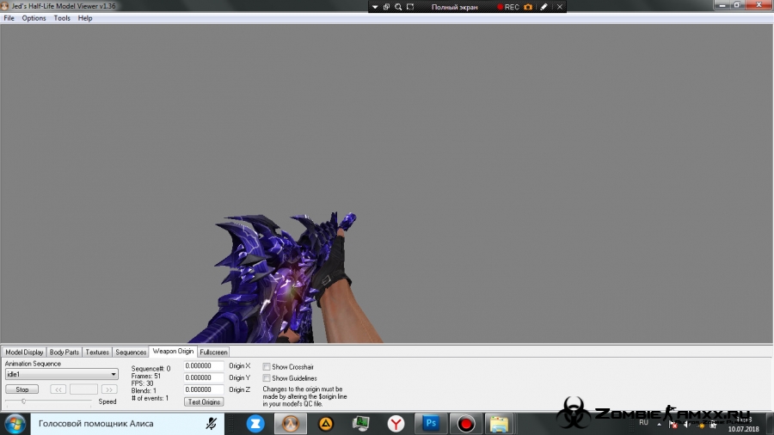
Task: Stop the animation playback
Action: (21, 389)
